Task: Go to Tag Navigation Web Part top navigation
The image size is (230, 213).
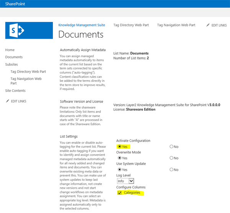Action: point(176,25)
